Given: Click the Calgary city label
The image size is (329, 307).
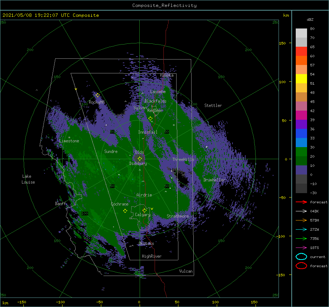Looking at the screenshot, I should pos(143,215).
